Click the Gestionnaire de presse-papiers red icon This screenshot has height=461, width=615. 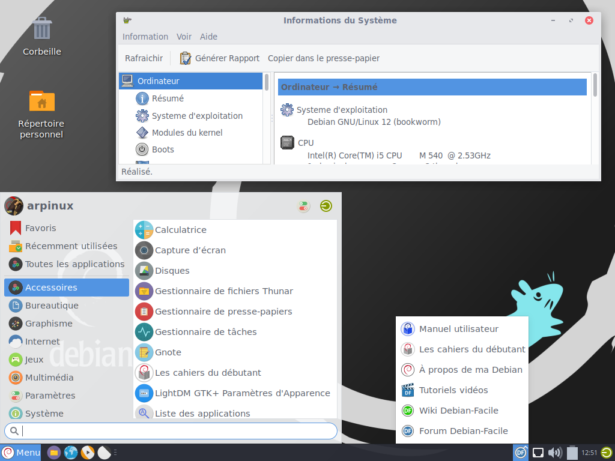coord(144,312)
